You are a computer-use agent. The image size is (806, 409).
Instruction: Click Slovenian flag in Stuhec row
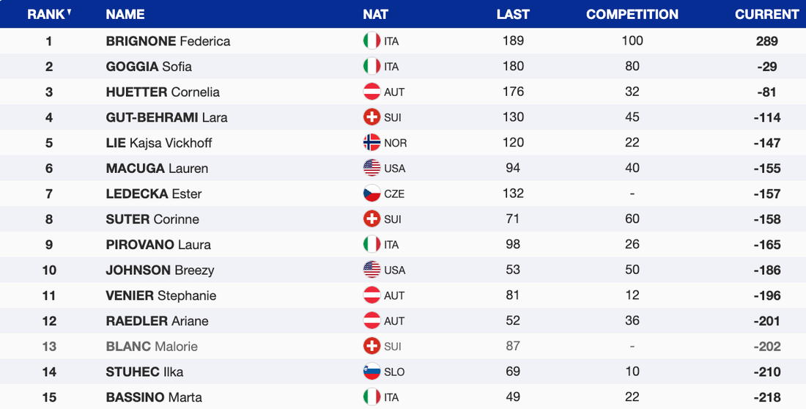371,372
